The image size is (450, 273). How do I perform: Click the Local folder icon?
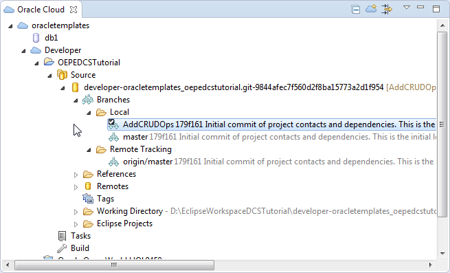click(101, 112)
